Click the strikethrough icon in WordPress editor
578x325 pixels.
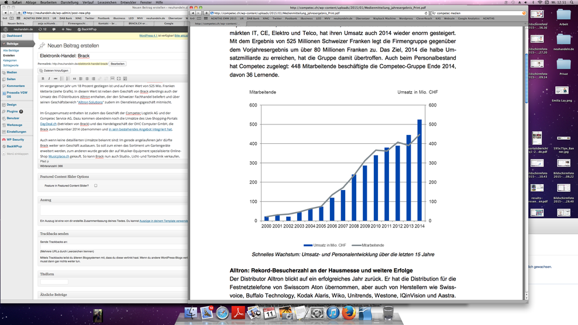tap(56, 78)
